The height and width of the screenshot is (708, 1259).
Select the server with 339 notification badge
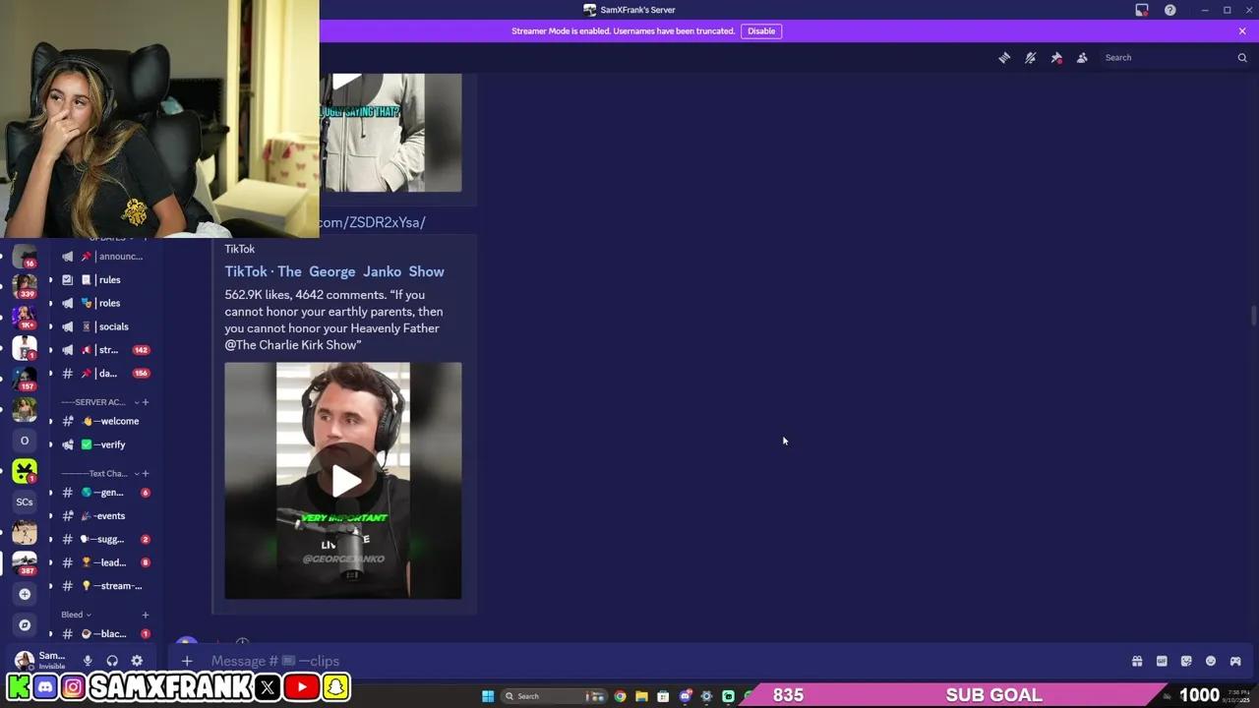pos(25,286)
